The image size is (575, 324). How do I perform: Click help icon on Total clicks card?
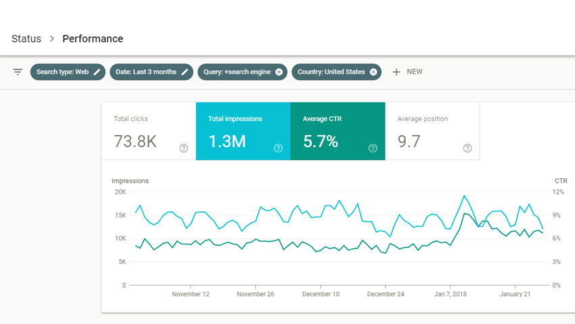183,148
